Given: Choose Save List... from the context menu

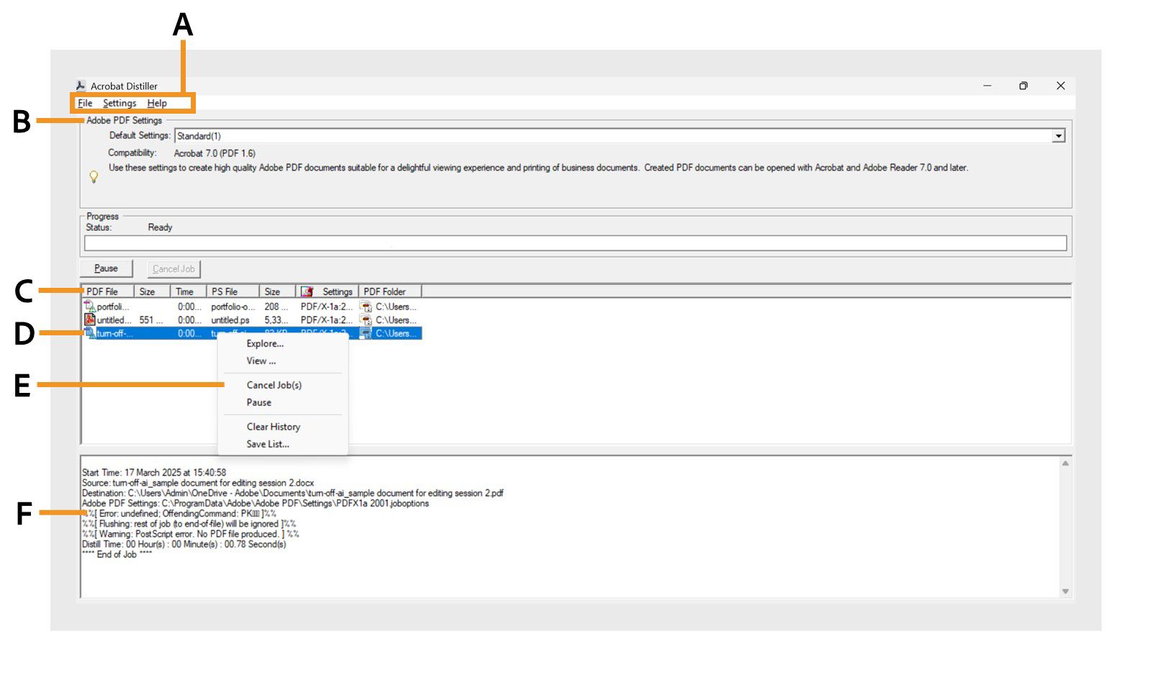Looking at the screenshot, I should click(267, 445).
